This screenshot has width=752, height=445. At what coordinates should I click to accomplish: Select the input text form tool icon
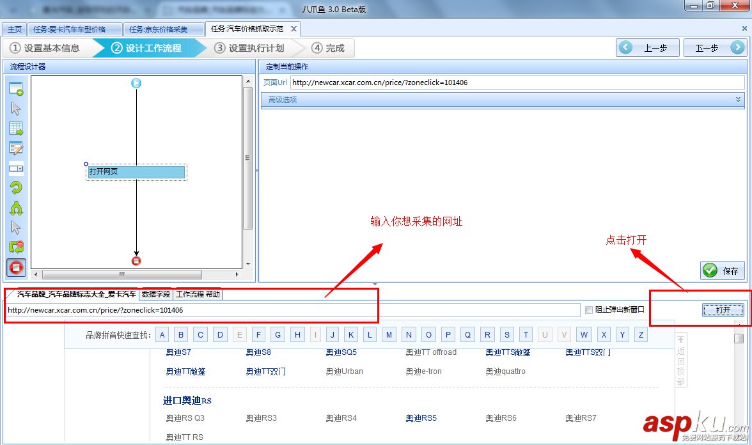(x=16, y=148)
